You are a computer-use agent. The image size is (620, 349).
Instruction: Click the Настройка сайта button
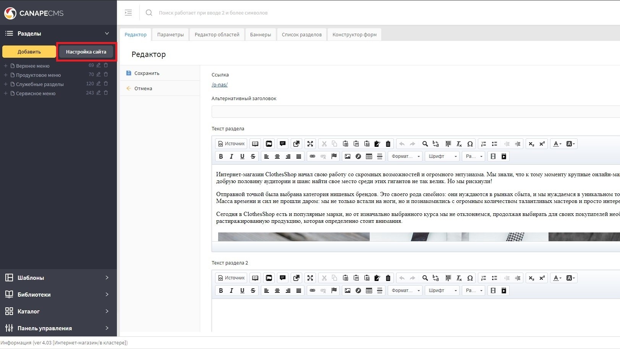pyautogui.click(x=86, y=52)
